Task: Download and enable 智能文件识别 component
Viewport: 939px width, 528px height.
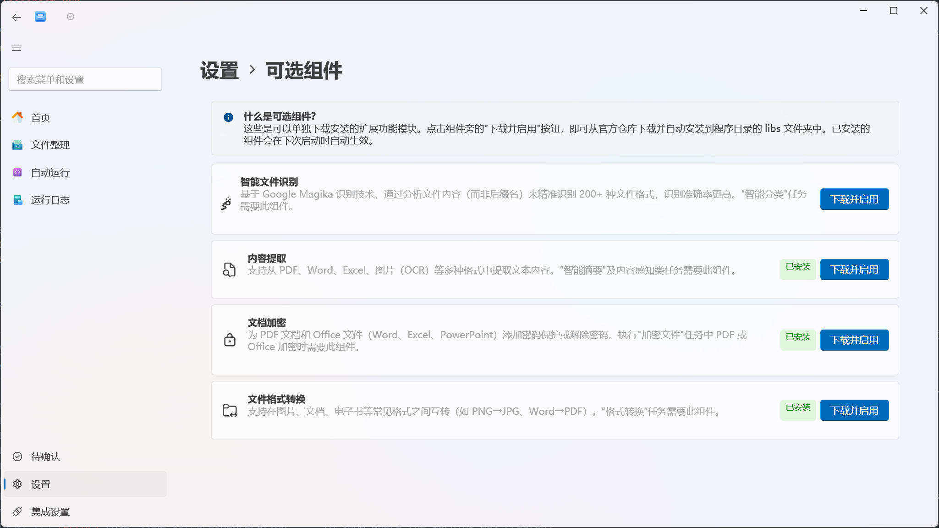Action: [854, 199]
